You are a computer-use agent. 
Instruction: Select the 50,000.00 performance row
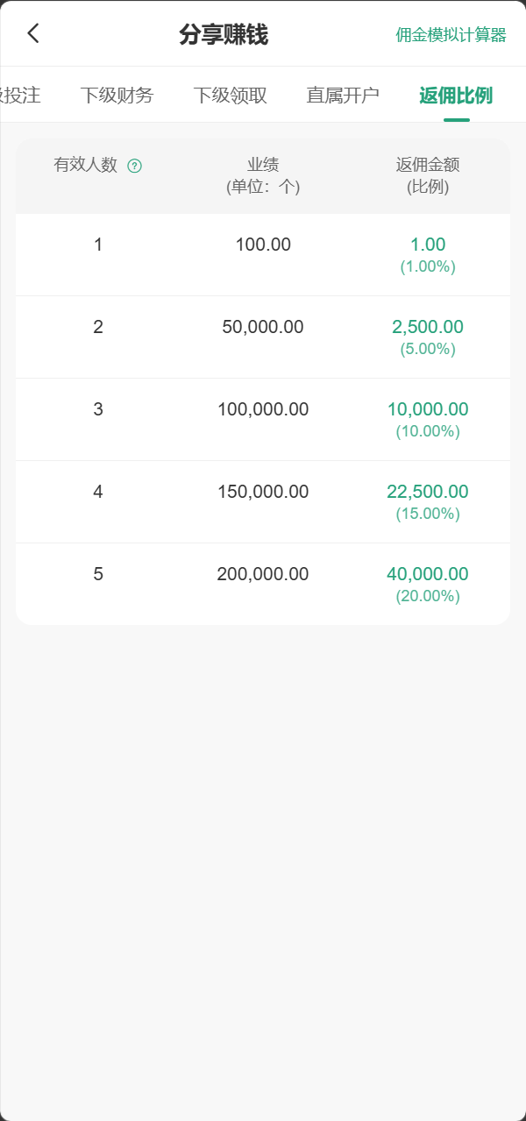click(x=263, y=337)
